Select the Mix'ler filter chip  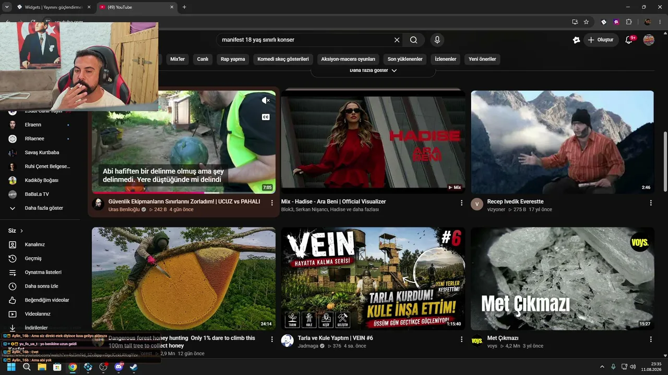[177, 59]
